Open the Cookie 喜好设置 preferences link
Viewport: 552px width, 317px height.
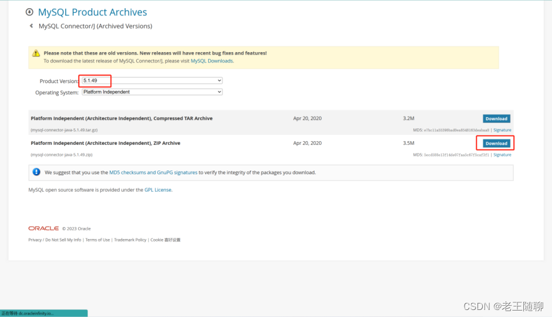point(165,240)
